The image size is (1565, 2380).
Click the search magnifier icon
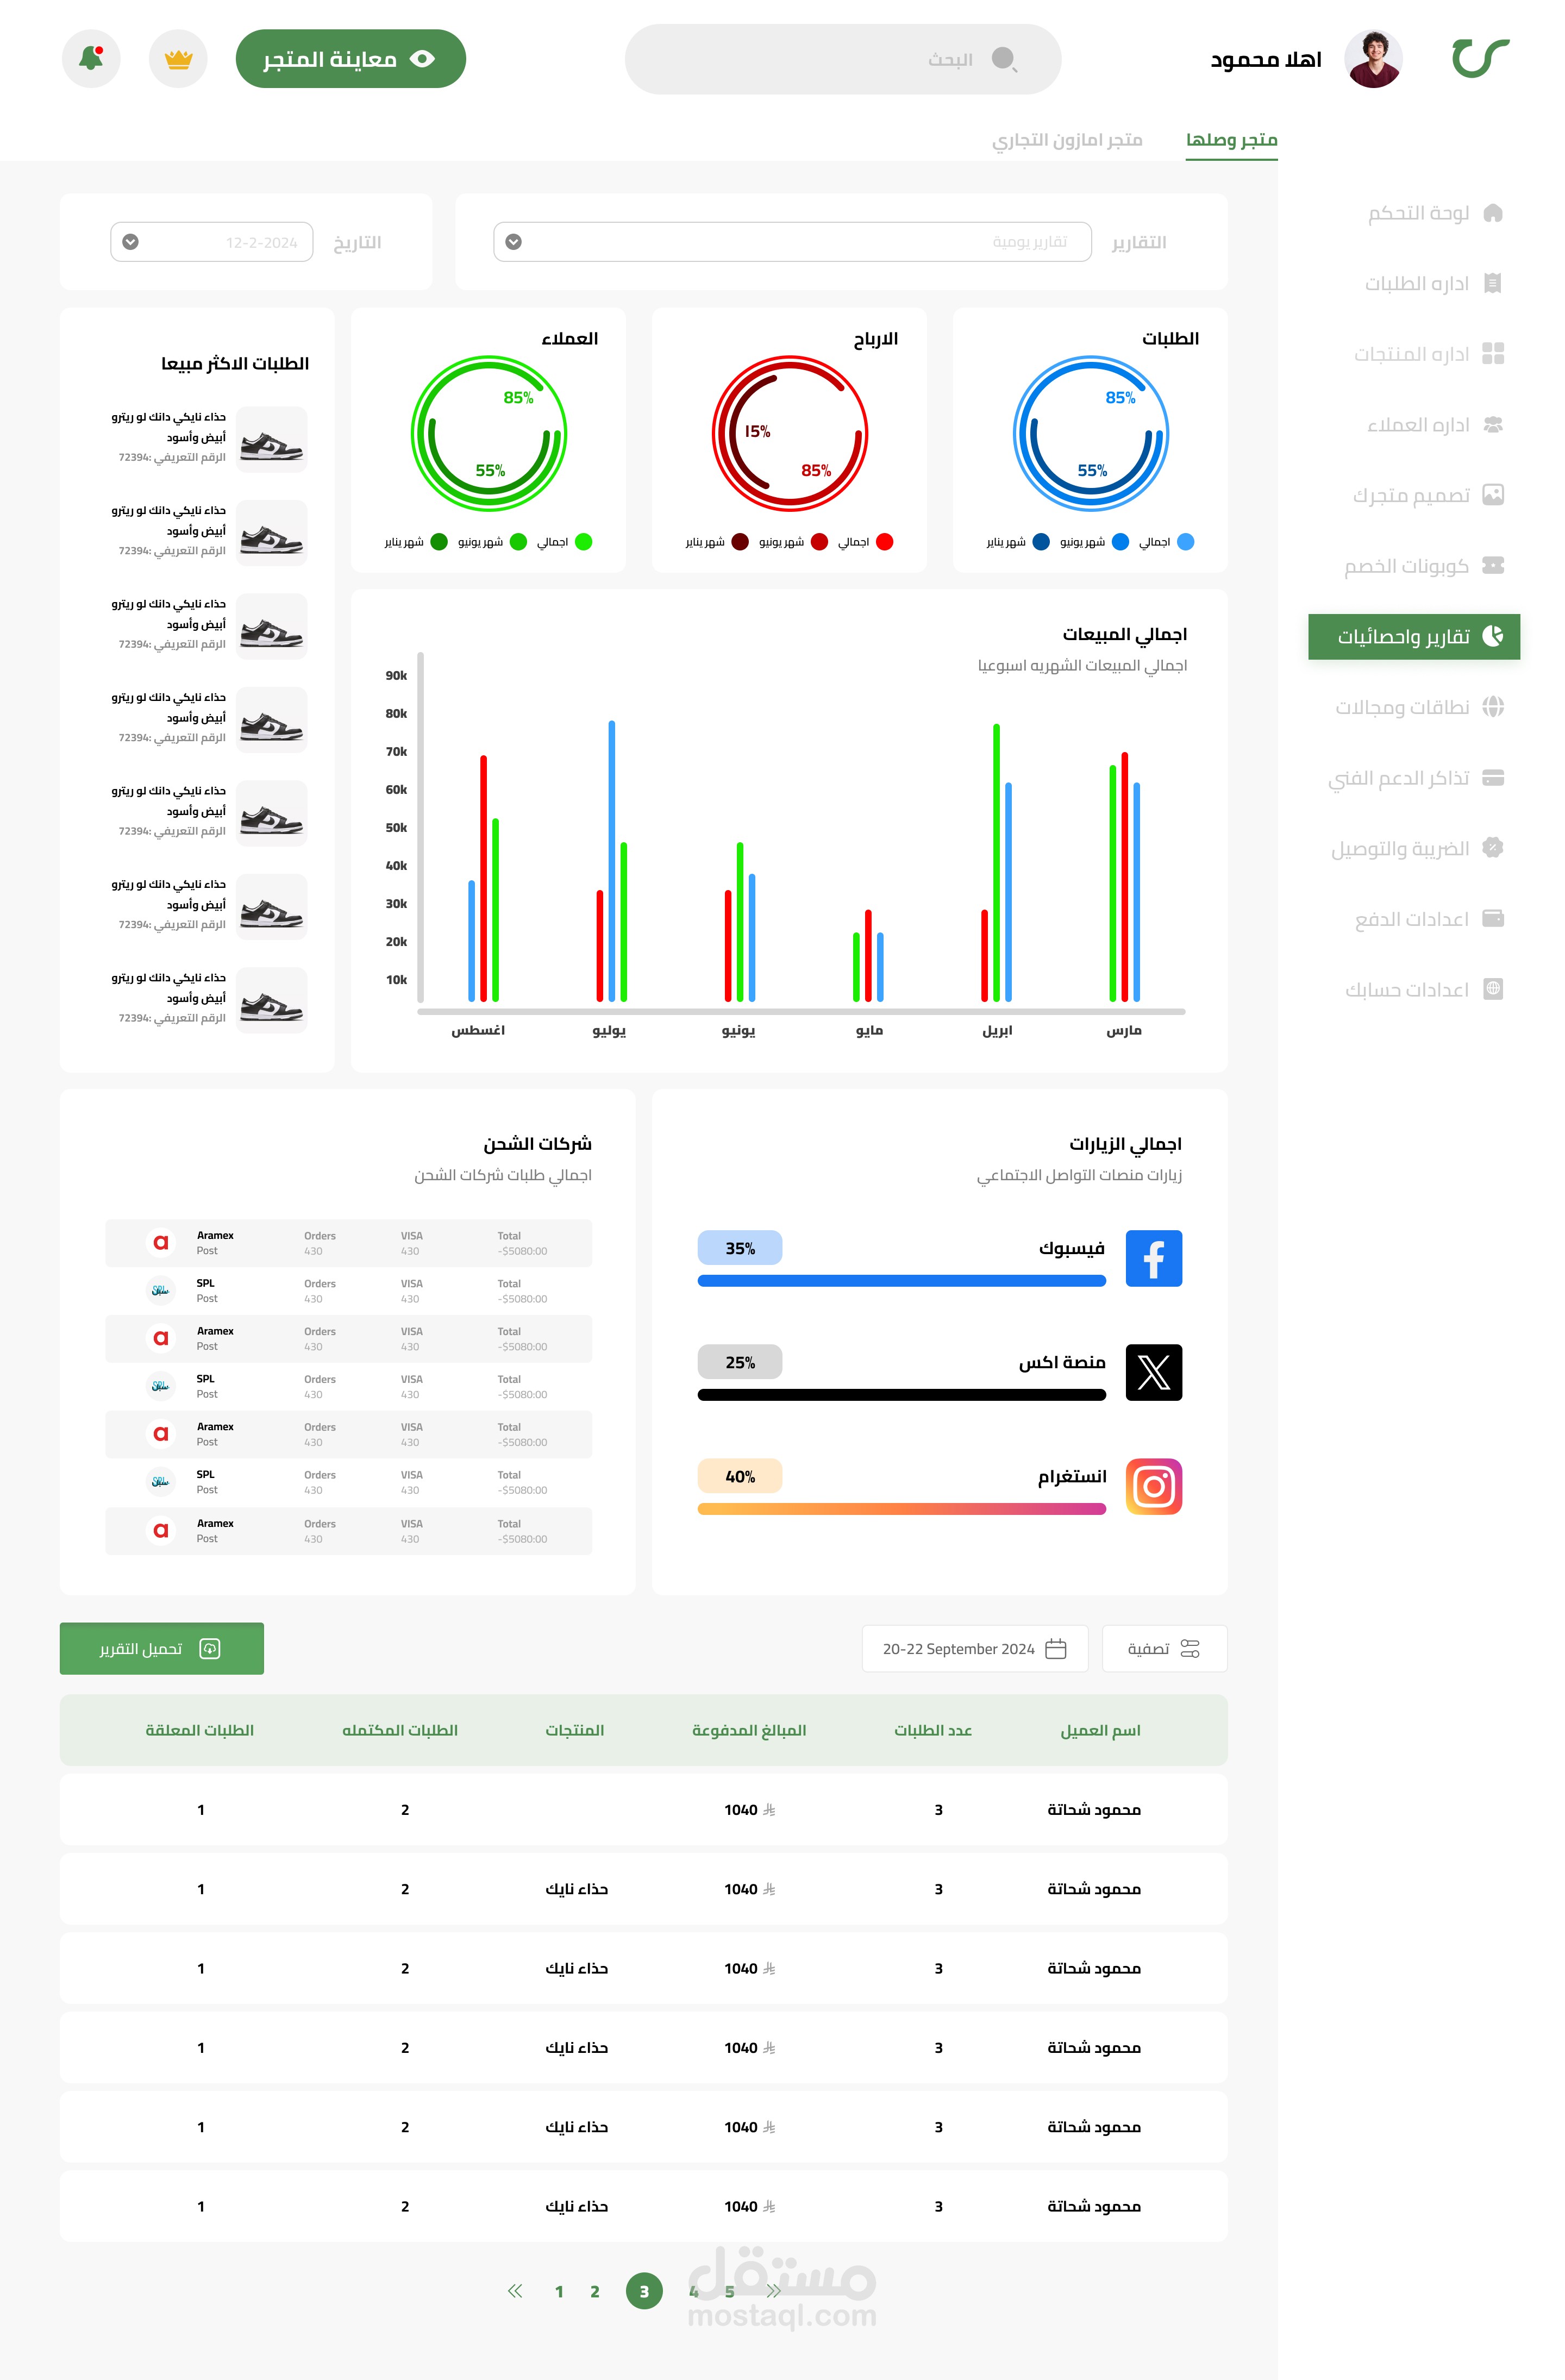click(1004, 59)
